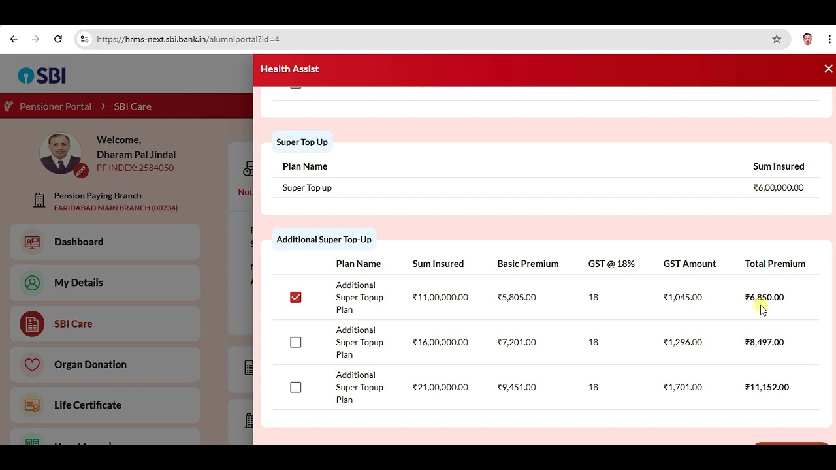
Task: Open the Life Certificate icon
Action: [x=32, y=405]
